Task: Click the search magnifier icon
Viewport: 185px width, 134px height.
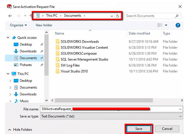Action: [x=177, y=16]
